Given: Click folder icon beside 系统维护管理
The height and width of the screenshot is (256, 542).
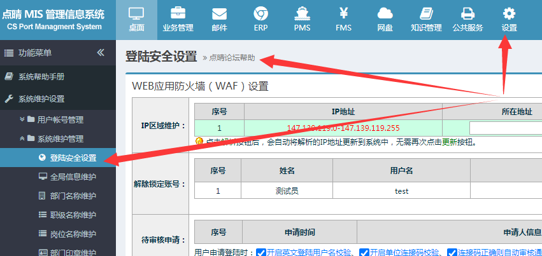Looking at the screenshot, I should coord(31,138).
